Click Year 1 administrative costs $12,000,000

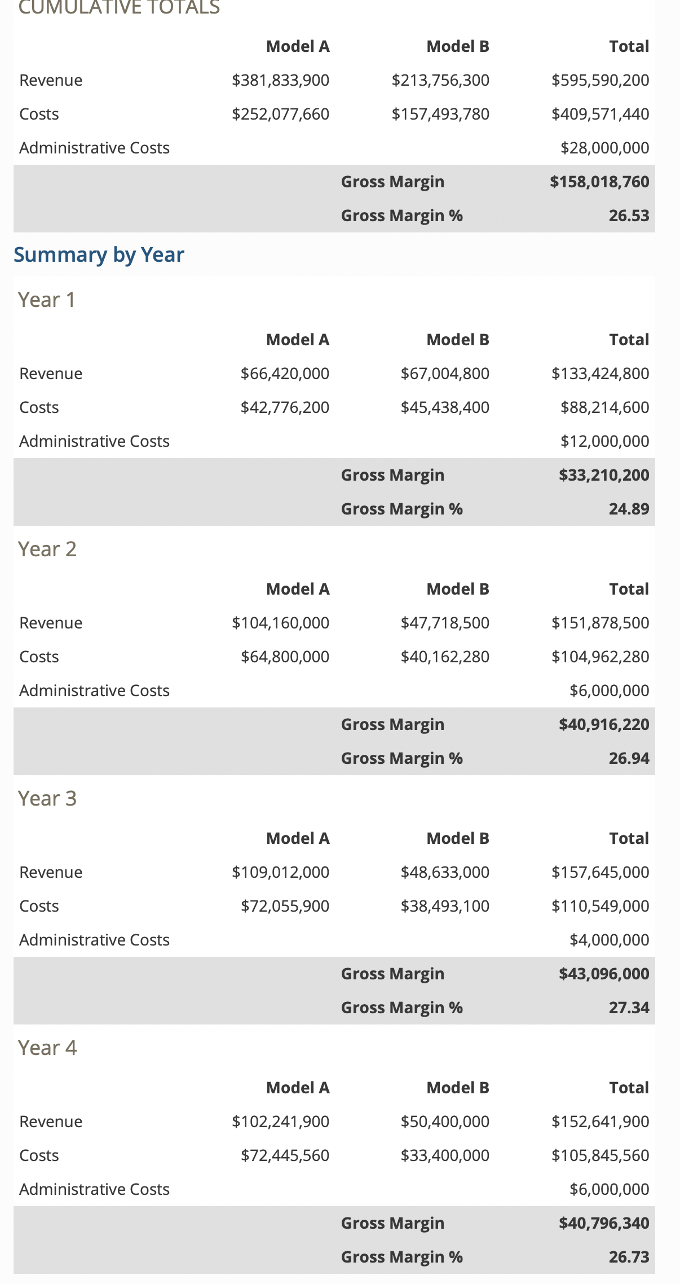605,441
